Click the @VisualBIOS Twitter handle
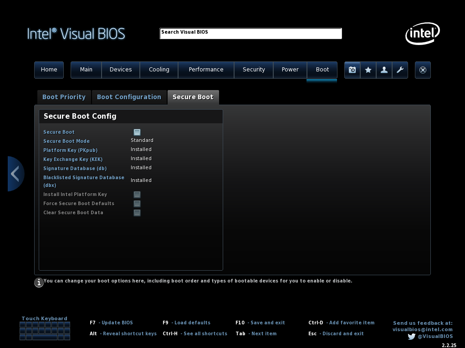Viewport: 465px width, 348px height. coord(435,337)
